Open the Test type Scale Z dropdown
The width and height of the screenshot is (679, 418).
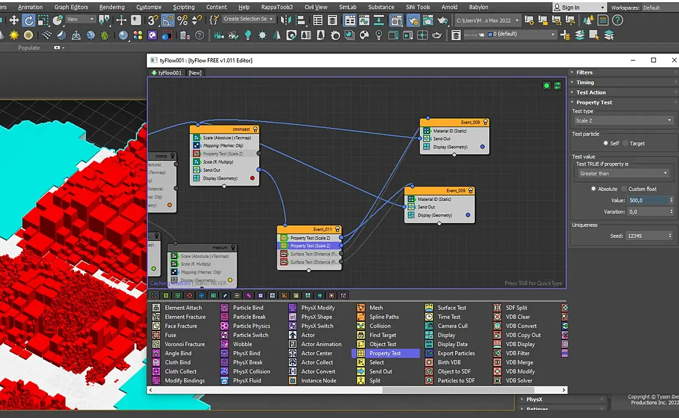coord(623,121)
